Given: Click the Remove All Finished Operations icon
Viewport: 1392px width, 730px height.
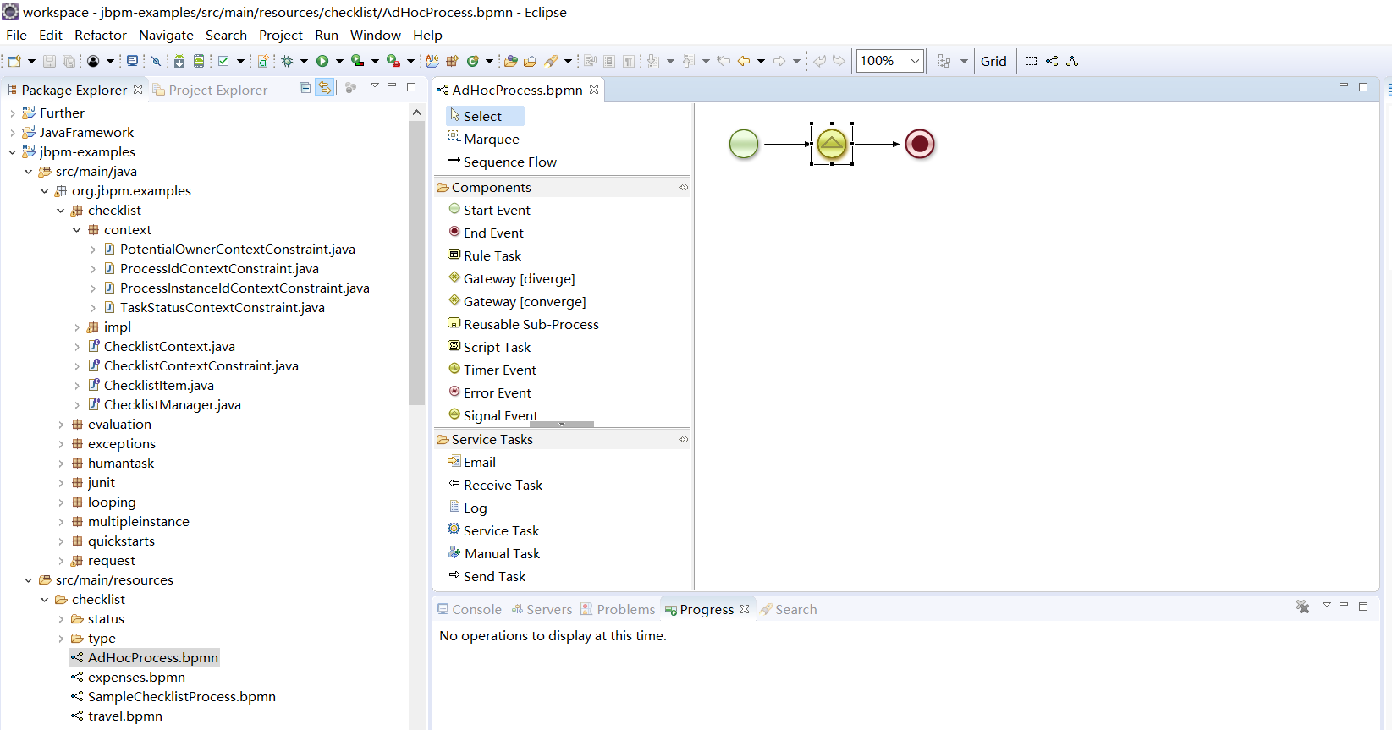Looking at the screenshot, I should [x=1302, y=607].
